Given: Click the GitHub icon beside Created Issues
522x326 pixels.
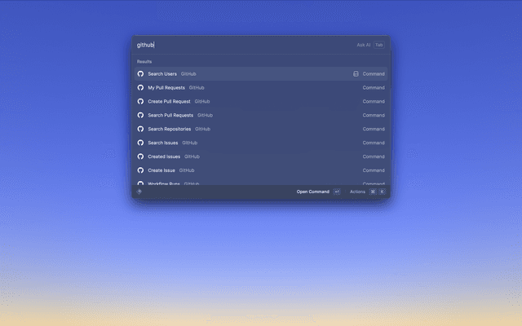Looking at the screenshot, I should click(140, 156).
